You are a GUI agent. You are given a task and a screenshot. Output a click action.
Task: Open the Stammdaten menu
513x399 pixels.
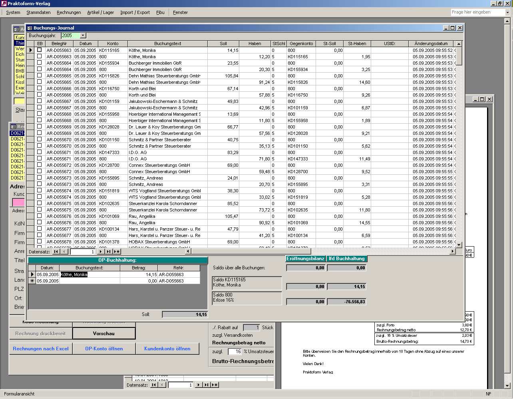click(38, 12)
